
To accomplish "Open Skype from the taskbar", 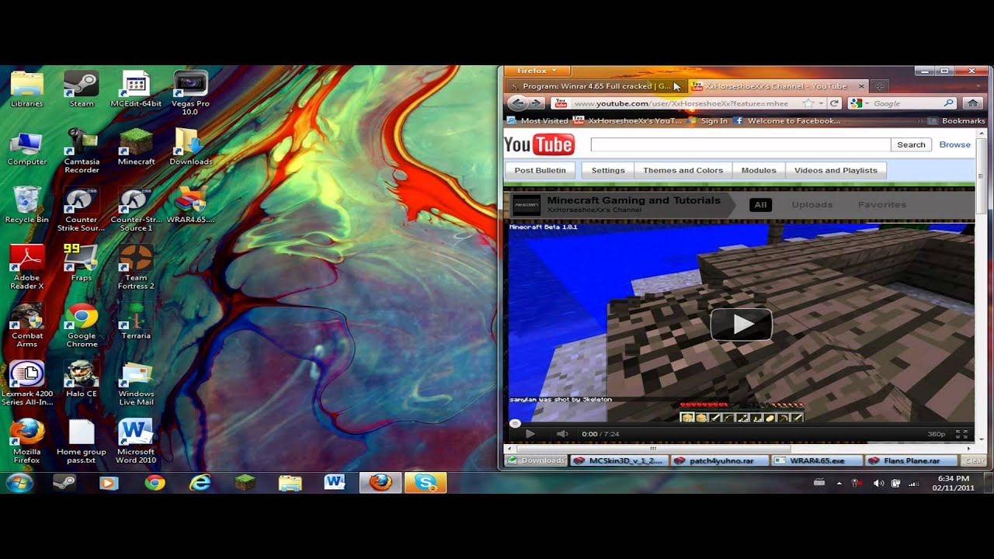I will click(426, 482).
